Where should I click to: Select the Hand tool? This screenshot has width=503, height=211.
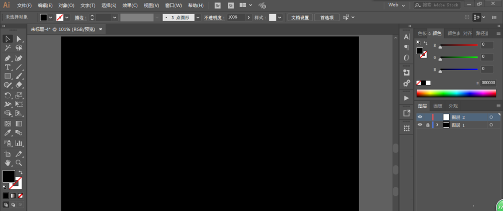click(8, 163)
